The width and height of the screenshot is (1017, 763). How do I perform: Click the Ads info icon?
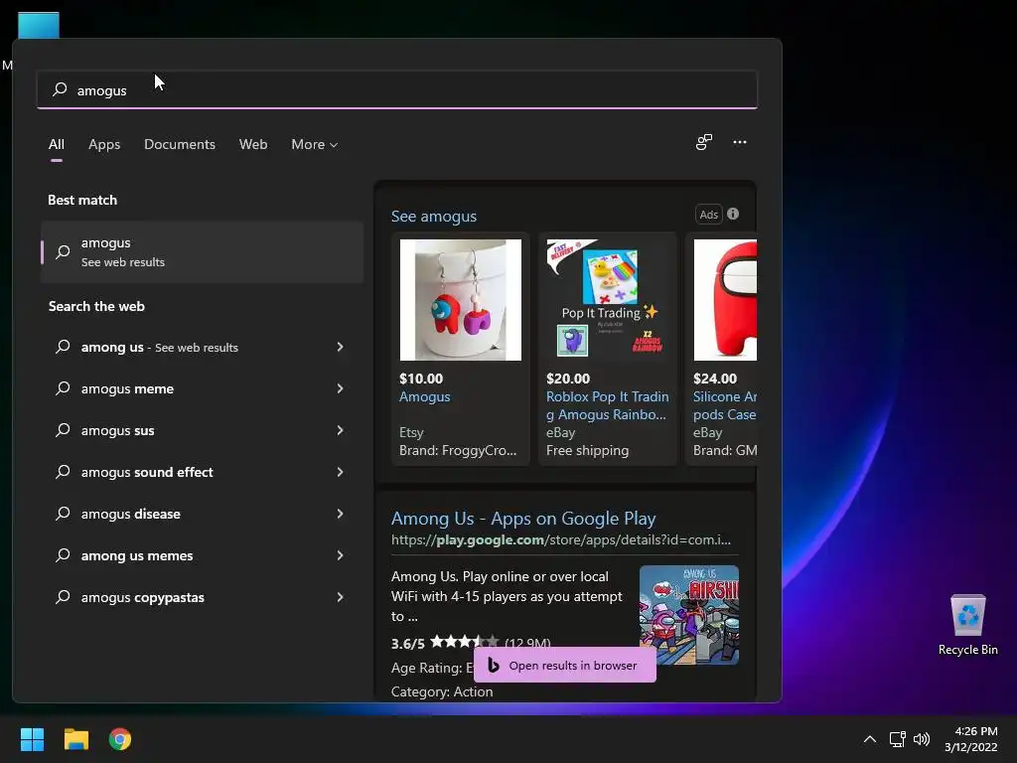[x=733, y=214]
